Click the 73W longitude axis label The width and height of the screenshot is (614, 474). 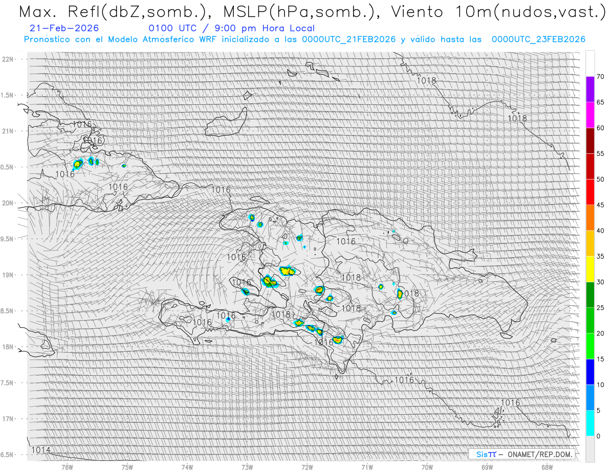point(247,467)
